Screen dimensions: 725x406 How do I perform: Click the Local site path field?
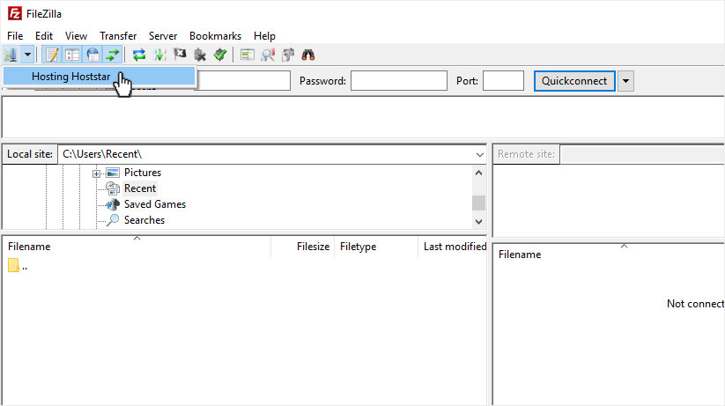pos(266,154)
